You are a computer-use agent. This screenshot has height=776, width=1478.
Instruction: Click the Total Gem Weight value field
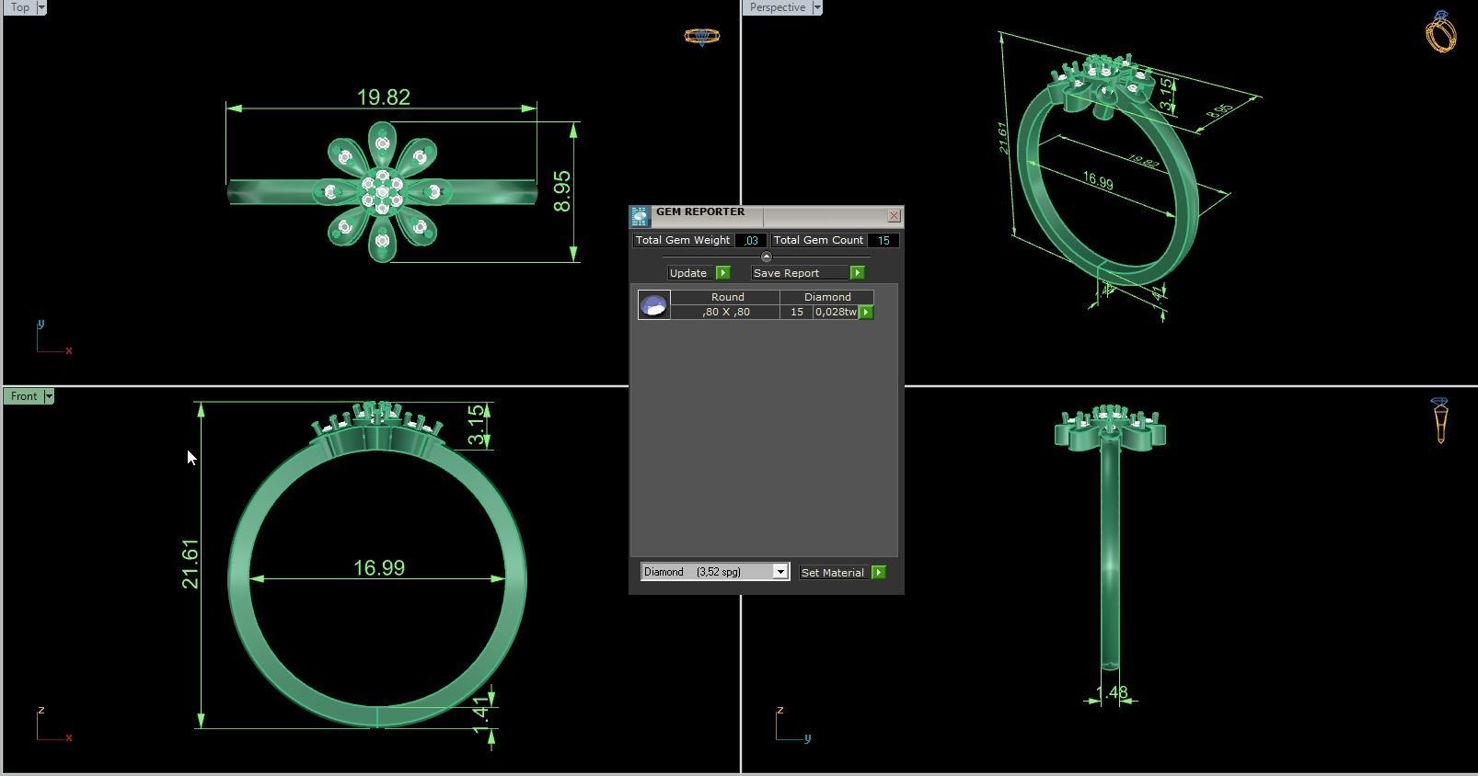(x=751, y=240)
